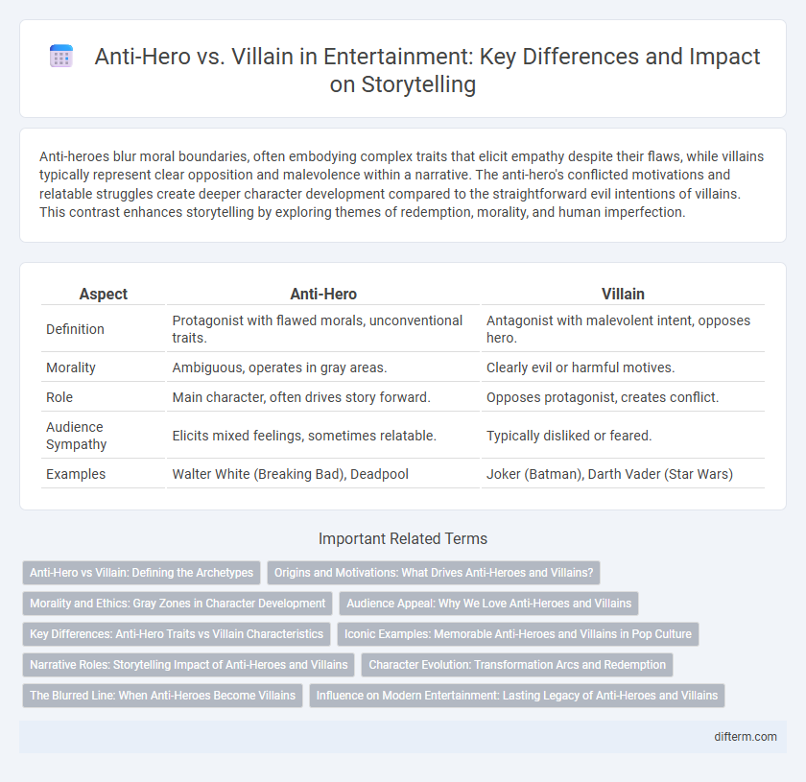This screenshot has height=782, width=806.
Task: Select 'Narrative Roles: Storytelling Impact' tag
Action: [x=189, y=665]
